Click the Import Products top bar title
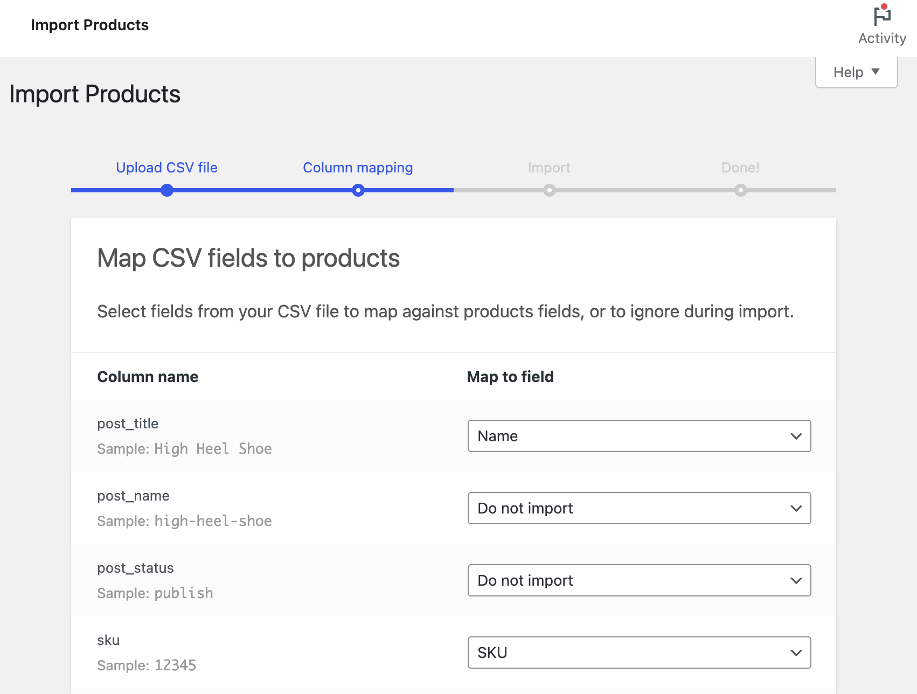This screenshot has height=694, width=917. point(89,25)
